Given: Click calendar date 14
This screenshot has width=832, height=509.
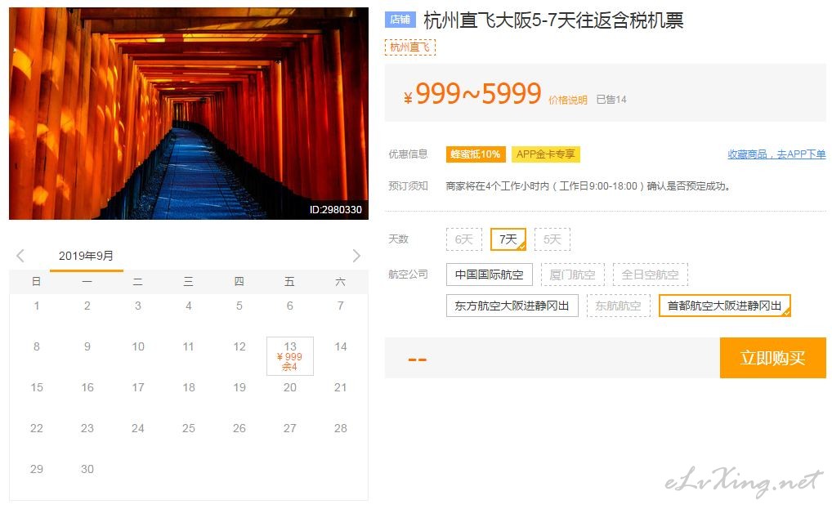Looking at the screenshot, I should [341, 346].
